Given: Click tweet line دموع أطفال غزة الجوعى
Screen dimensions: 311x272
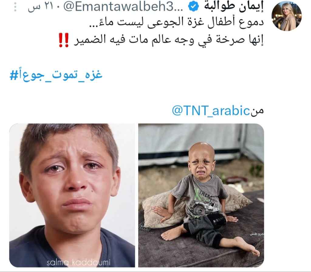Looking at the screenshot, I should (176, 22).
